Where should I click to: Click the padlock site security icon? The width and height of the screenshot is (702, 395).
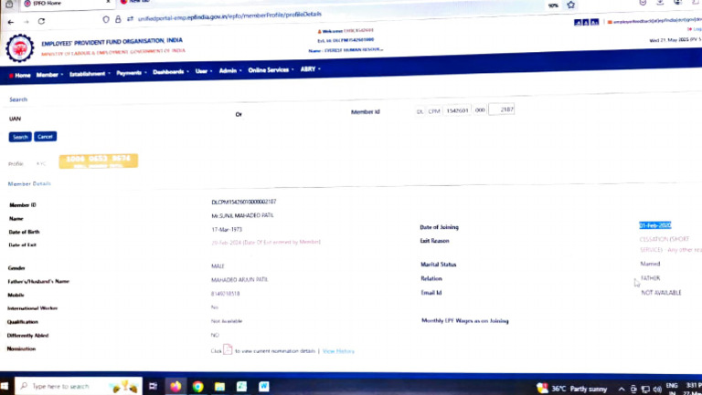[118, 19]
